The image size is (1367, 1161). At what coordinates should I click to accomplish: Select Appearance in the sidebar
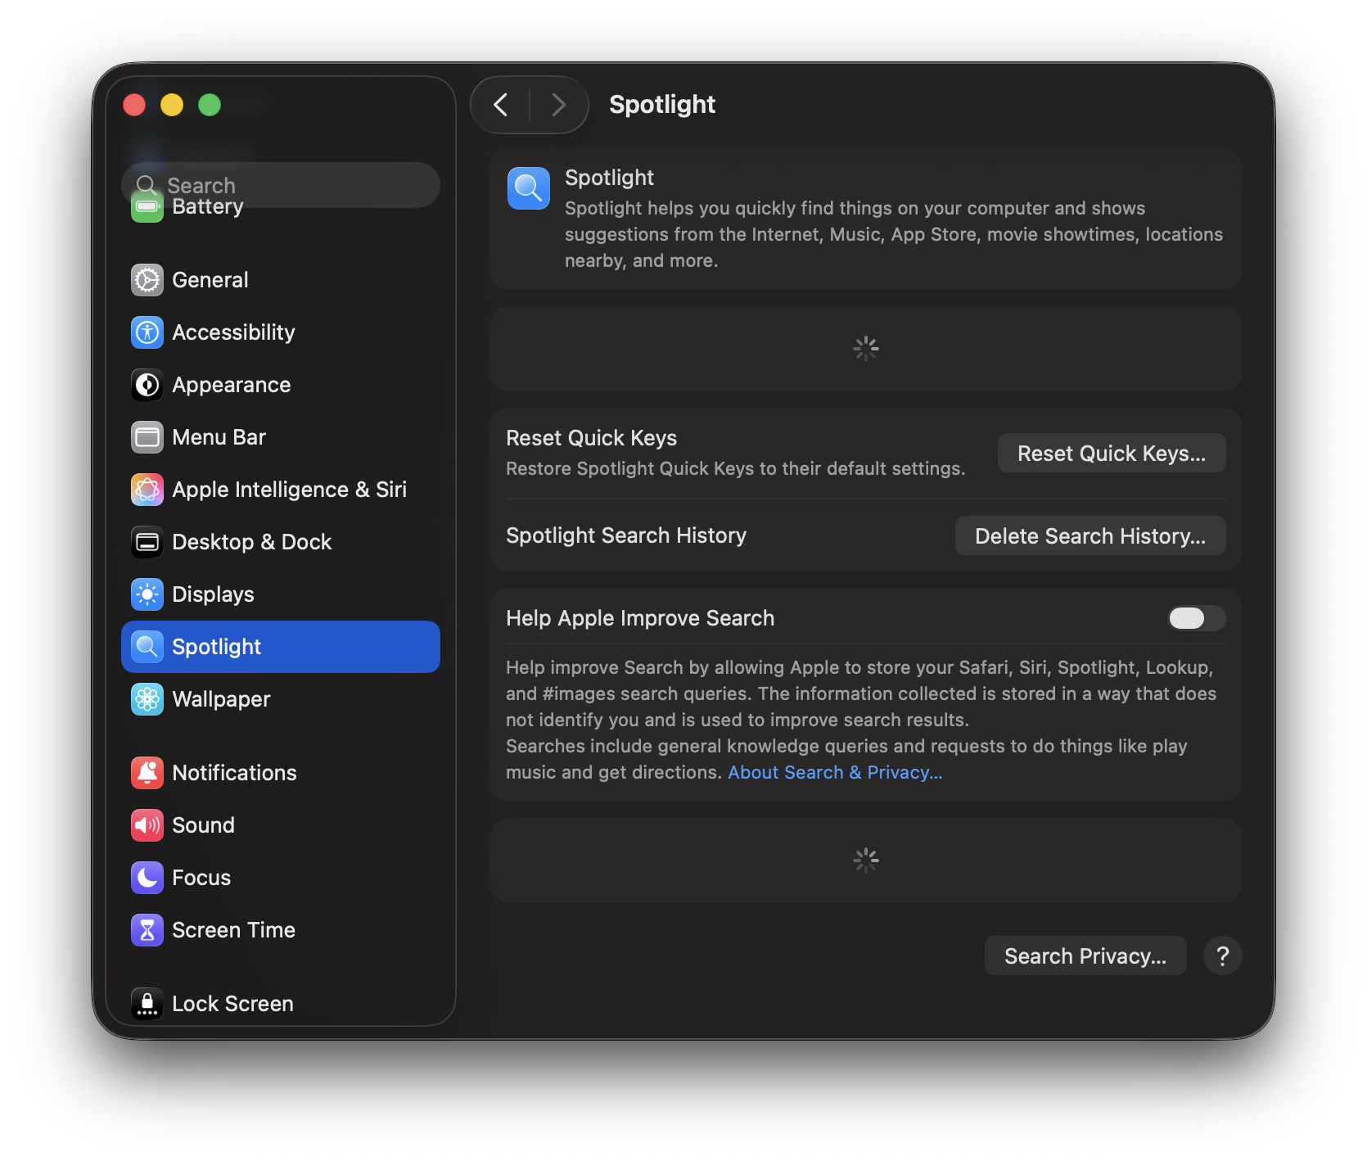(281, 385)
